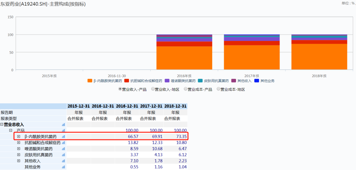Click the 2017年报 stacked bar orange segment
Image resolution: width=356 pixels, height=170 pixels.
click(252, 57)
